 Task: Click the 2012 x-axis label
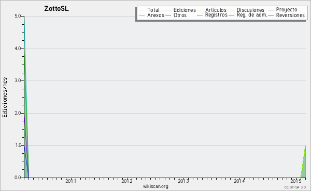tap(127, 181)
